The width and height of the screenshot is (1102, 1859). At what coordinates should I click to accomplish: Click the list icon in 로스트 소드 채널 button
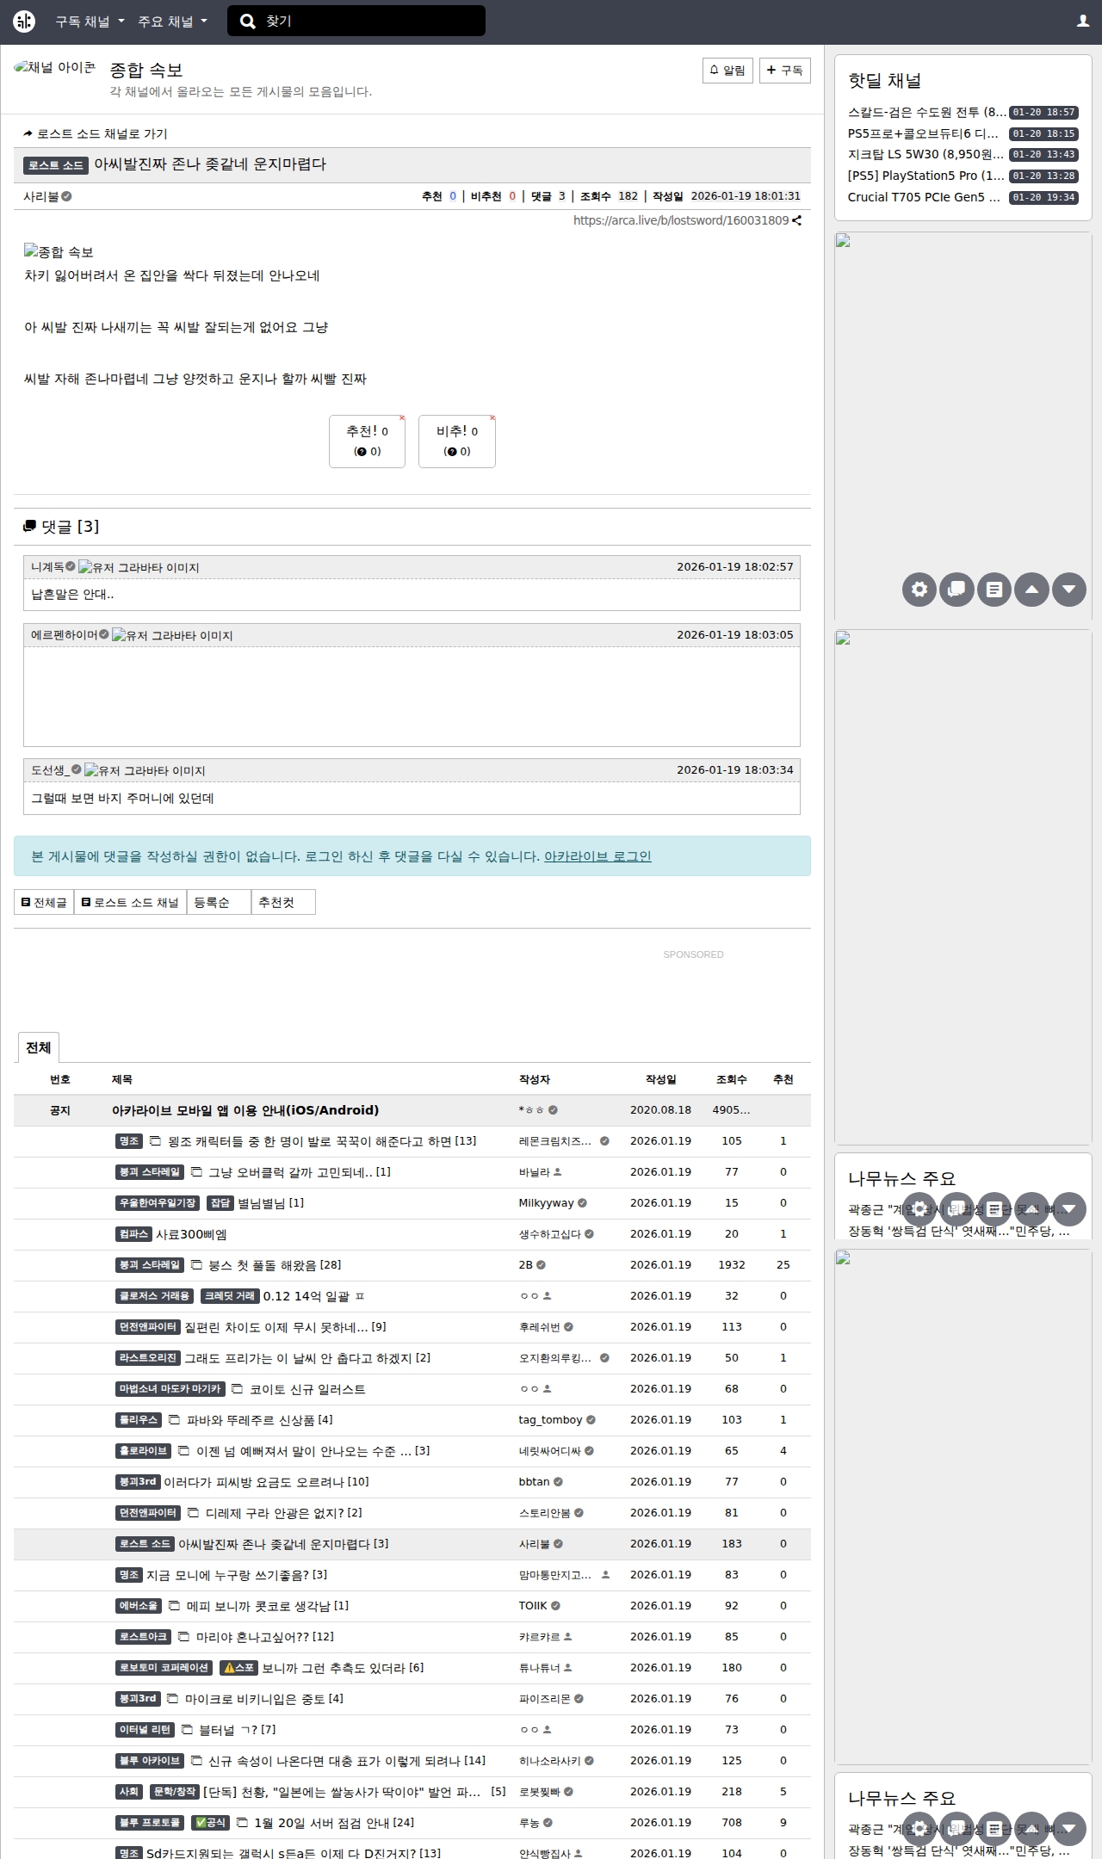click(x=86, y=902)
